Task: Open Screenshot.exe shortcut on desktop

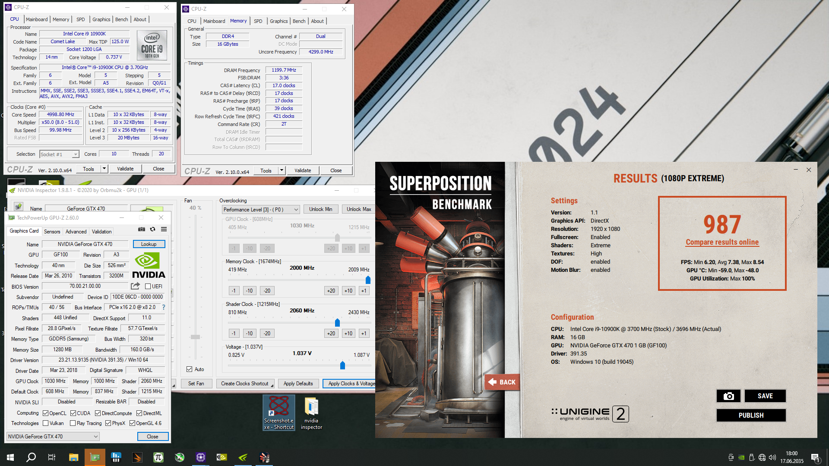Action: (x=279, y=413)
